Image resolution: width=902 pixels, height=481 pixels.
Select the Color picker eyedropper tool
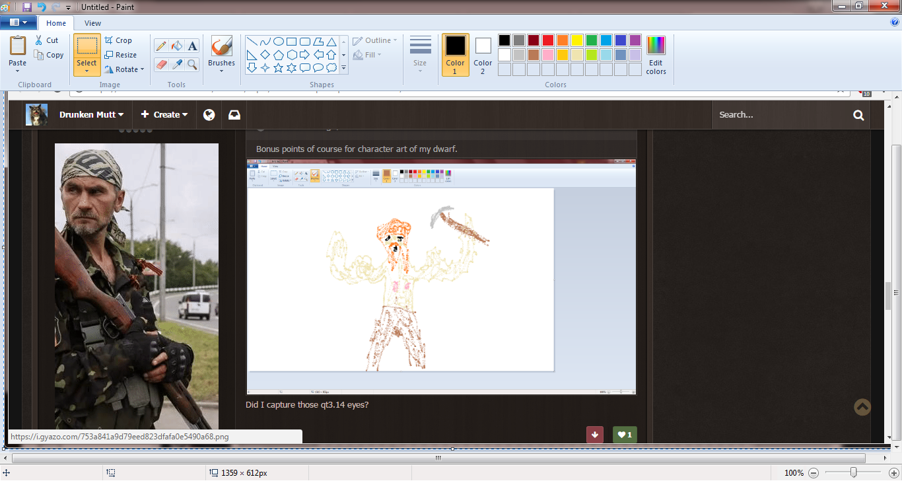click(176, 64)
